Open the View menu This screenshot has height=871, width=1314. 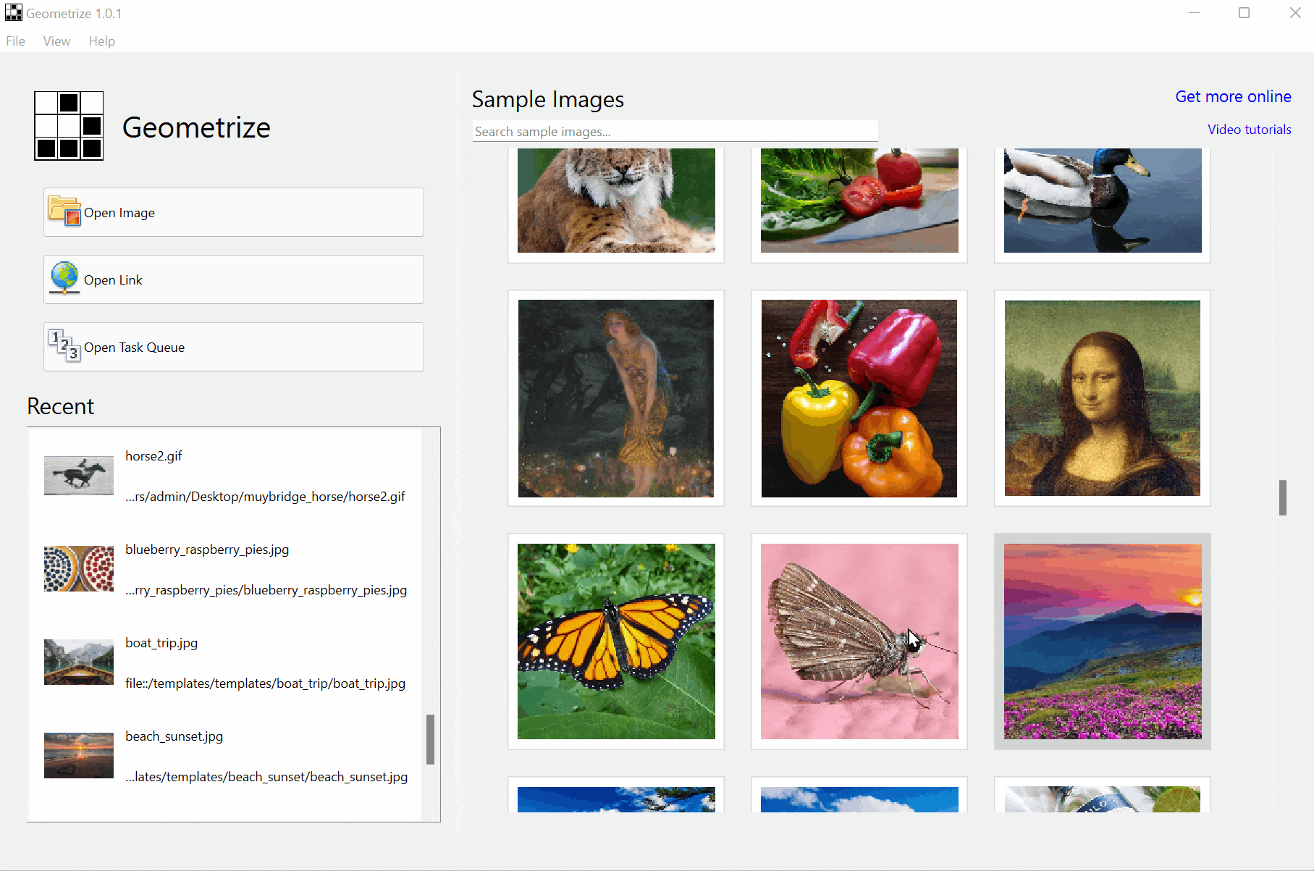click(x=56, y=41)
